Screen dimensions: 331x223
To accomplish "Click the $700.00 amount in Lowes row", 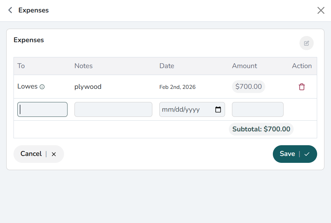I will tap(249, 87).
